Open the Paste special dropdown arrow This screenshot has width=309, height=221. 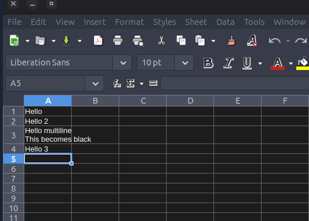coord(213,41)
